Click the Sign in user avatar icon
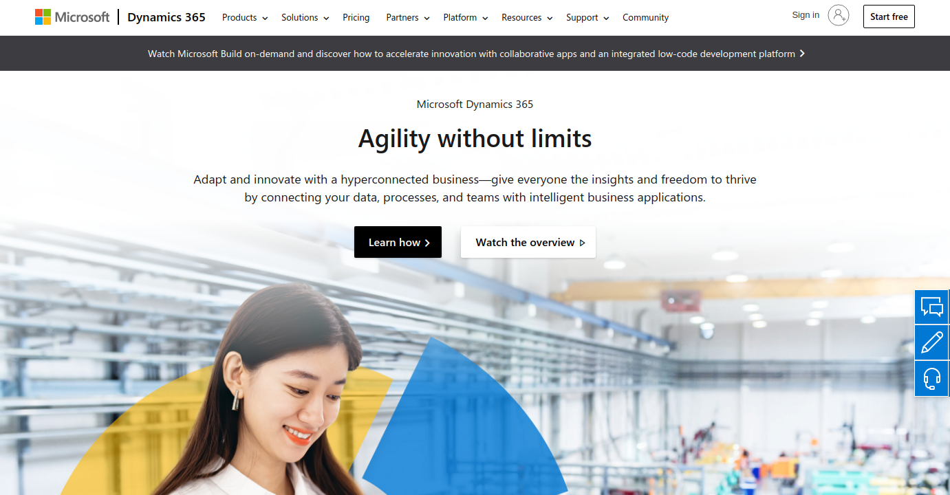 (x=838, y=15)
